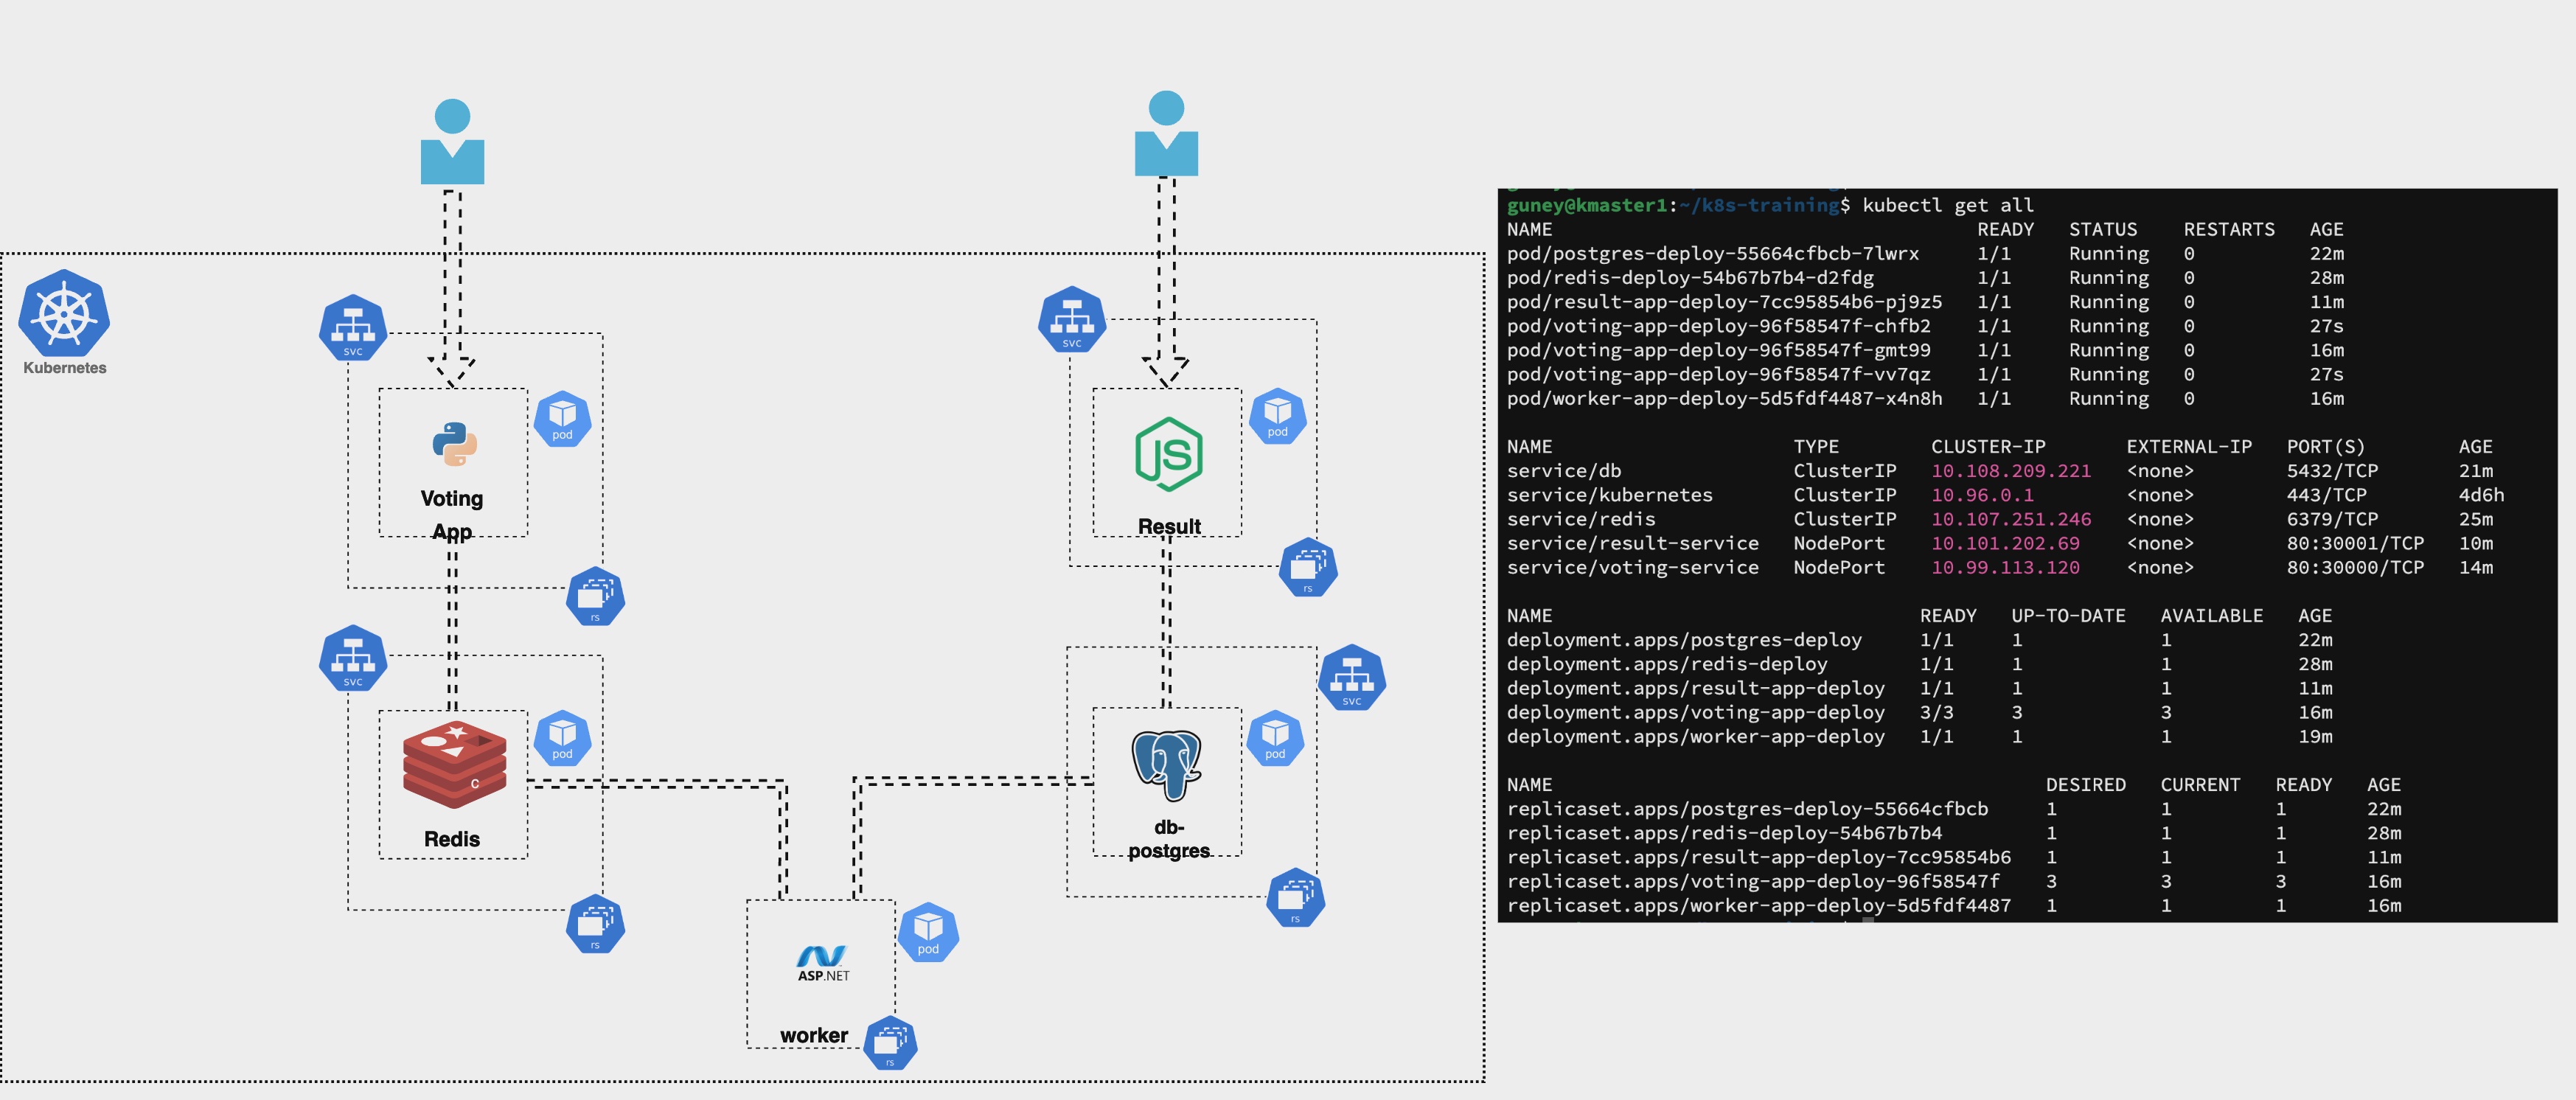The width and height of the screenshot is (2576, 1100).
Task: Click 'service/kubernetes' in terminal
Action: (1610, 494)
